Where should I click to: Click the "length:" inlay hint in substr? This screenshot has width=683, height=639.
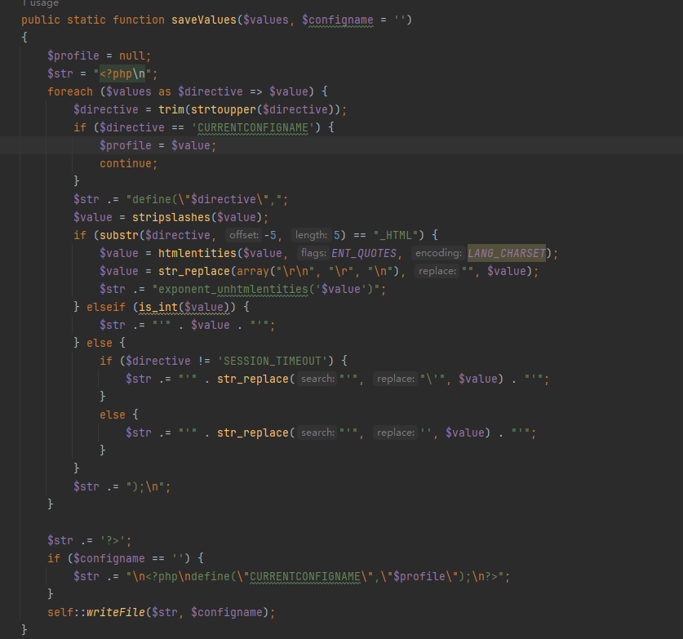[x=312, y=235]
